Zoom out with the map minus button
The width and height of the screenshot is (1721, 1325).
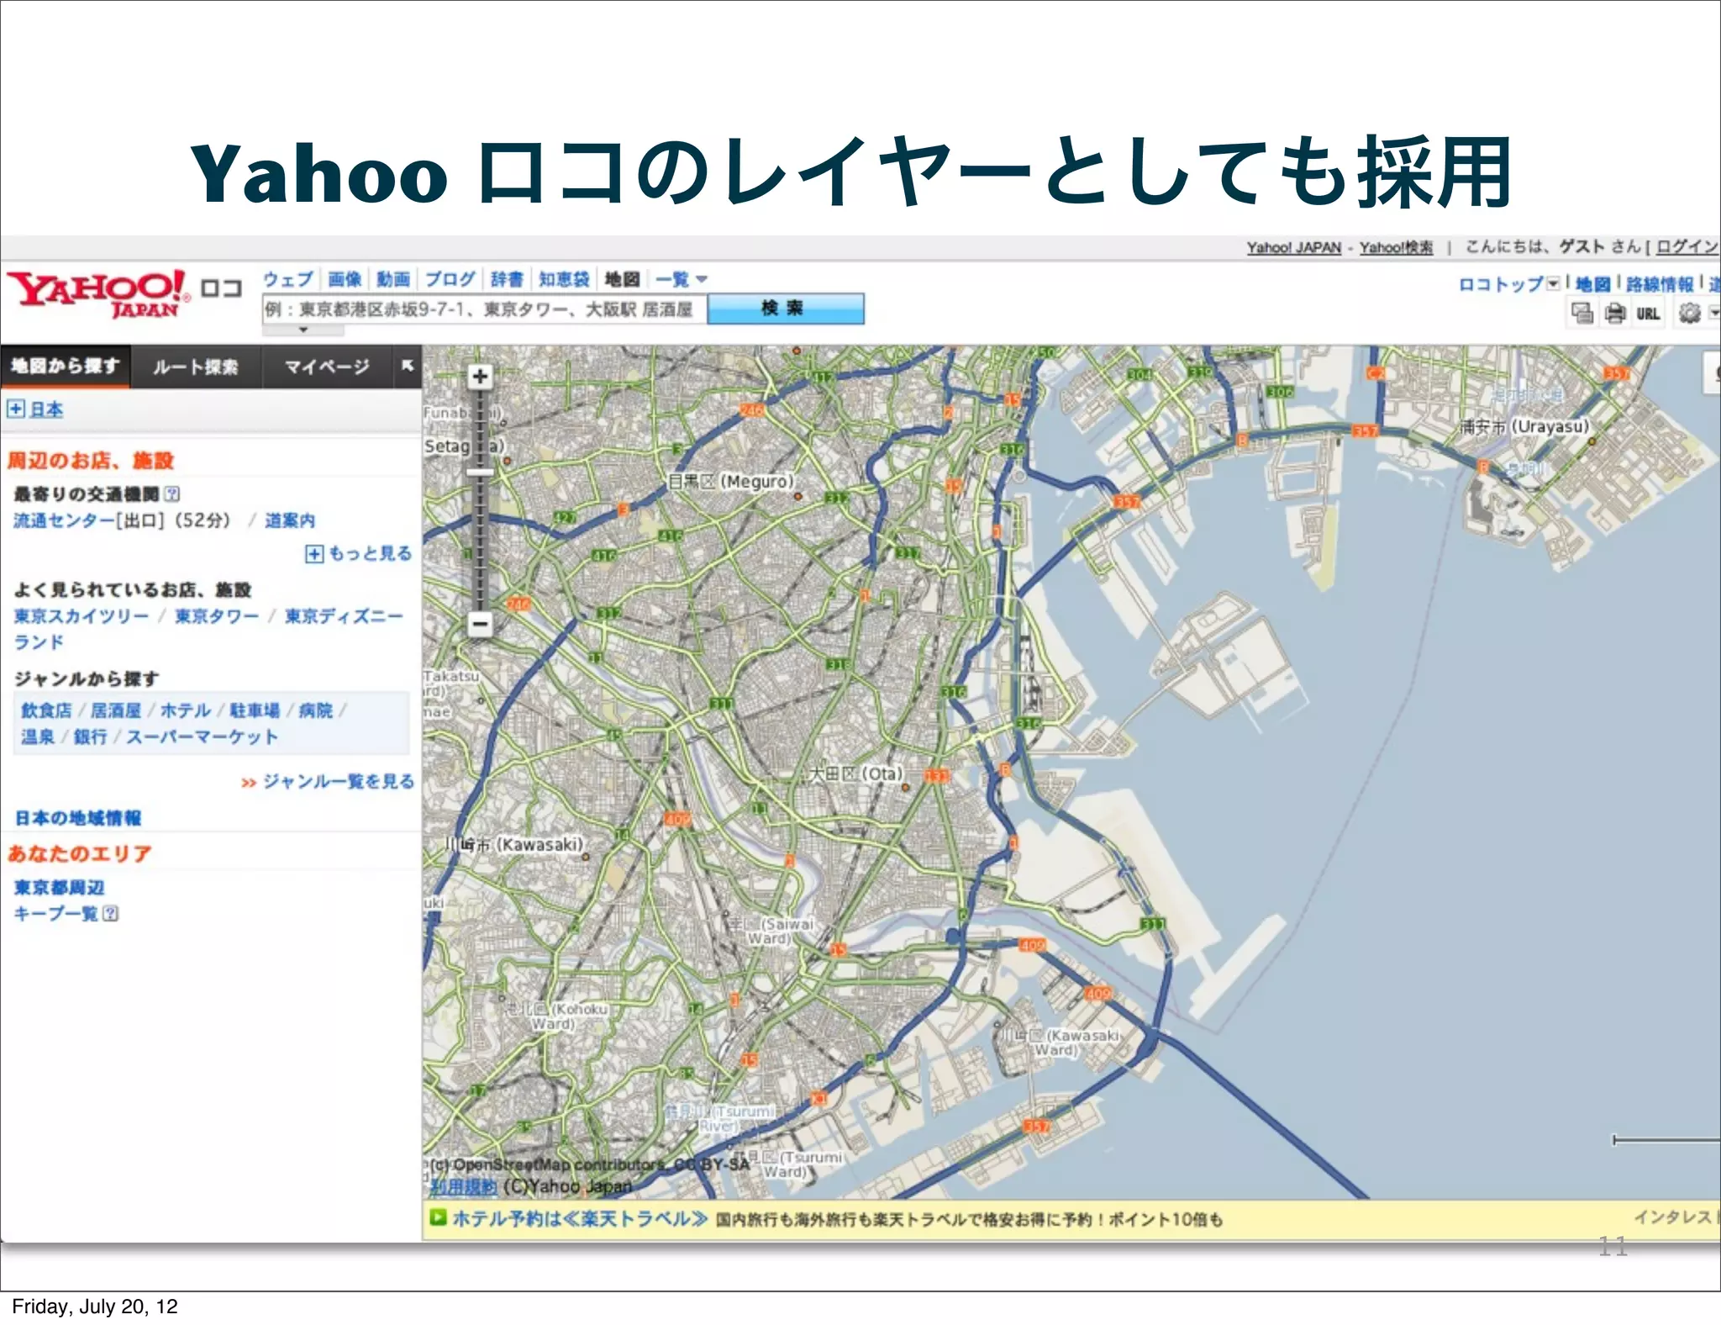click(480, 624)
